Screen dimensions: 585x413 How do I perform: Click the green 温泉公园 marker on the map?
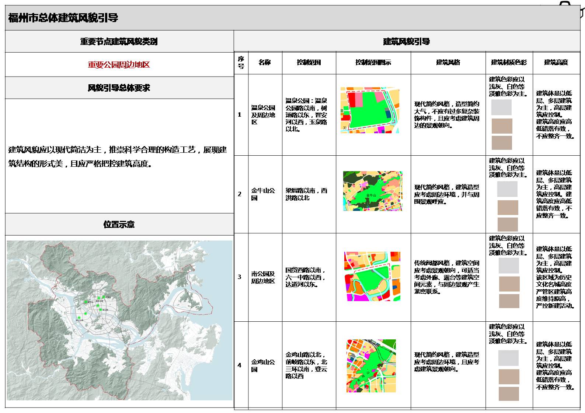[x=98, y=298]
